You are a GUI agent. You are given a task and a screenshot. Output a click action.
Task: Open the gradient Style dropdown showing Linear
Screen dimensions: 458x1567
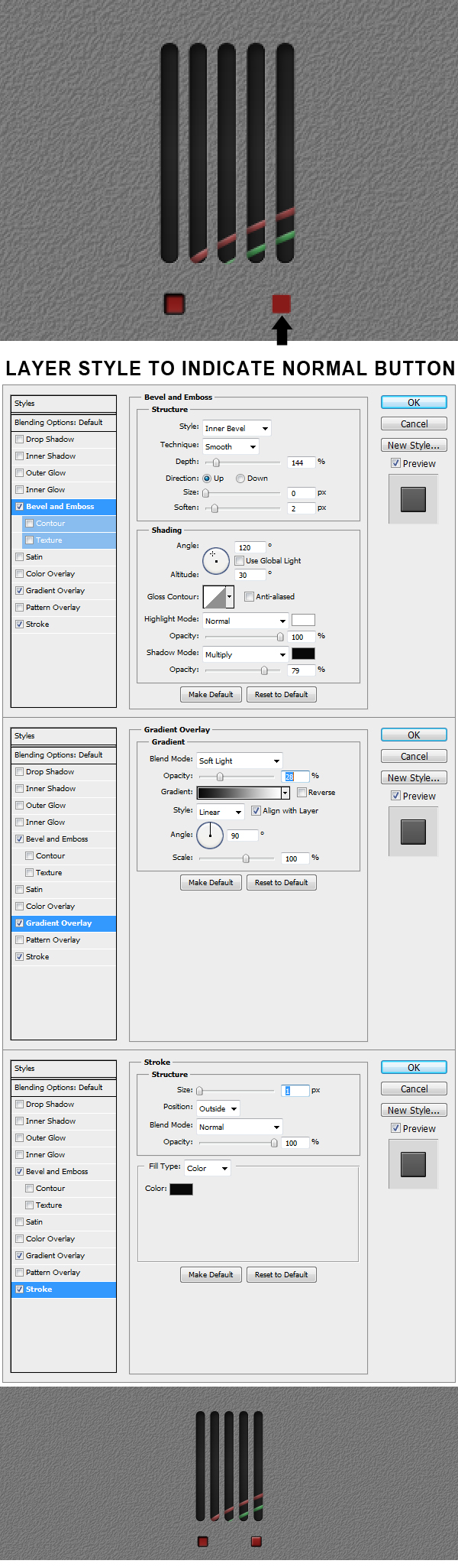221,812
